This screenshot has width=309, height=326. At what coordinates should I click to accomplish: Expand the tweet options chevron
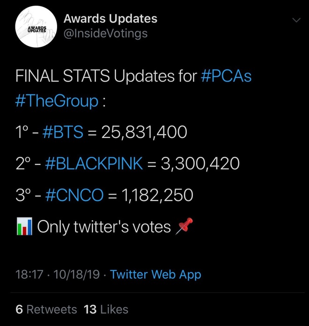[x=296, y=20]
